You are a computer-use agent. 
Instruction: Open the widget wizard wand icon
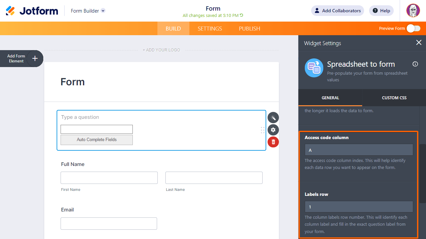tap(273, 118)
